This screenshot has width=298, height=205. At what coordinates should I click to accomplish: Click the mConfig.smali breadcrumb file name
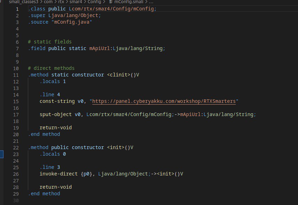[129, 2]
